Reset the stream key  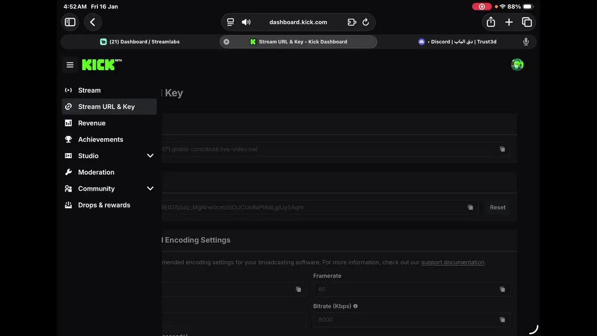(497, 207)
